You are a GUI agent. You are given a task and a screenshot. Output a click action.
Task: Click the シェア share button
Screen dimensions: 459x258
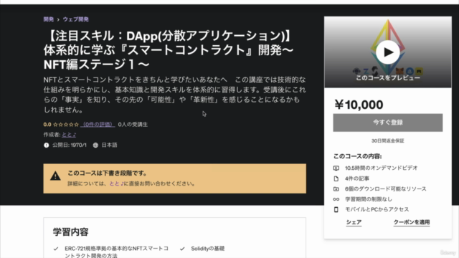(x=354, y=222)
